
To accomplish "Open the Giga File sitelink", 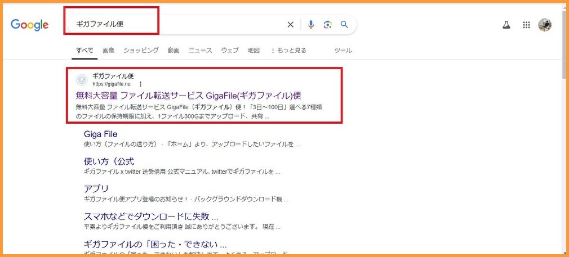I will pos(100,134).
